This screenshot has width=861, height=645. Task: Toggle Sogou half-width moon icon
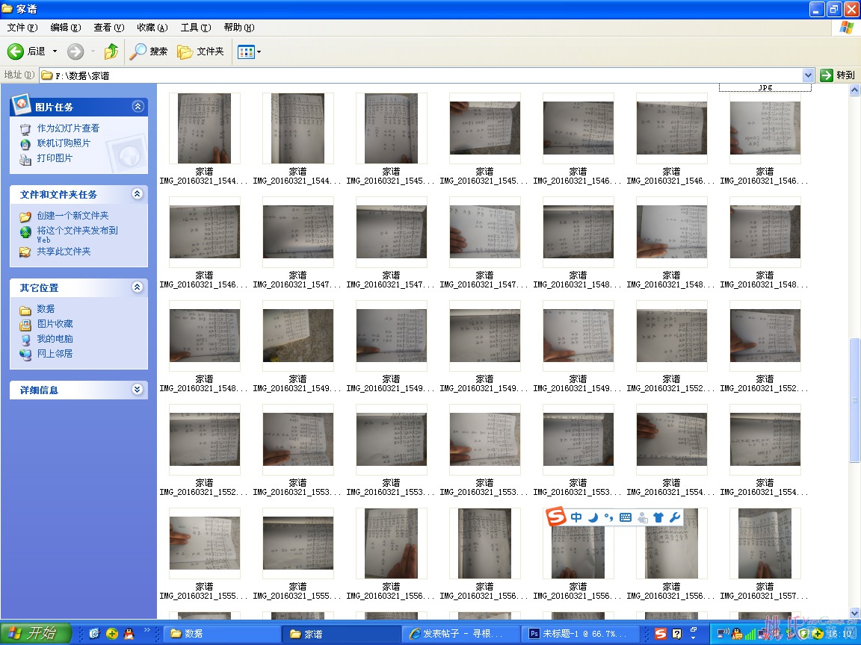point(593,517)
